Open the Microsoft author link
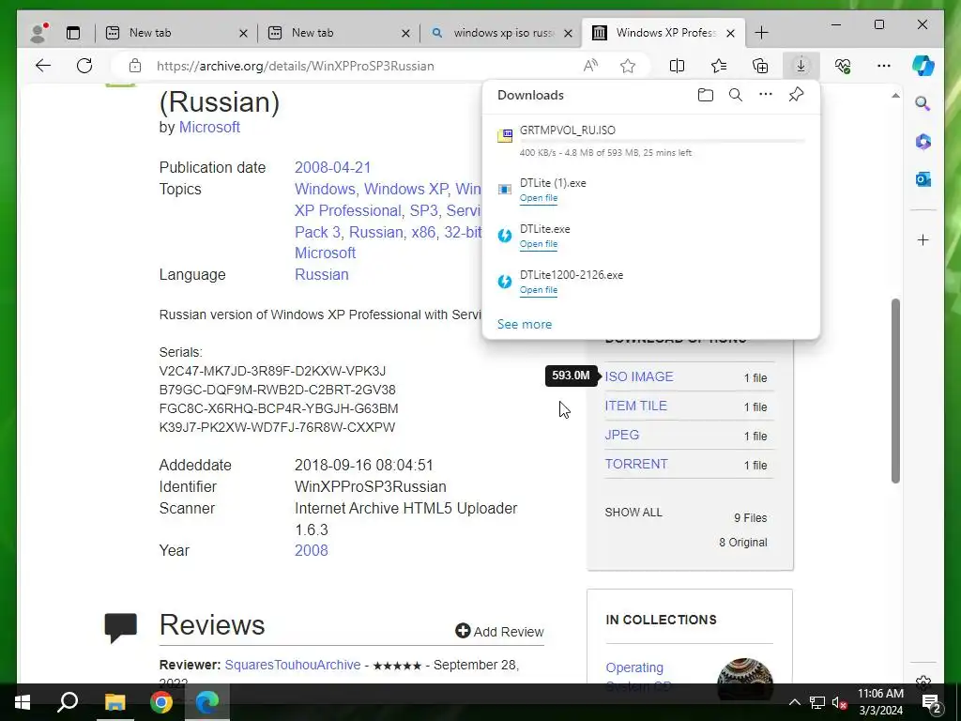The height and width of the screenshot is (721, 961). 209,128
